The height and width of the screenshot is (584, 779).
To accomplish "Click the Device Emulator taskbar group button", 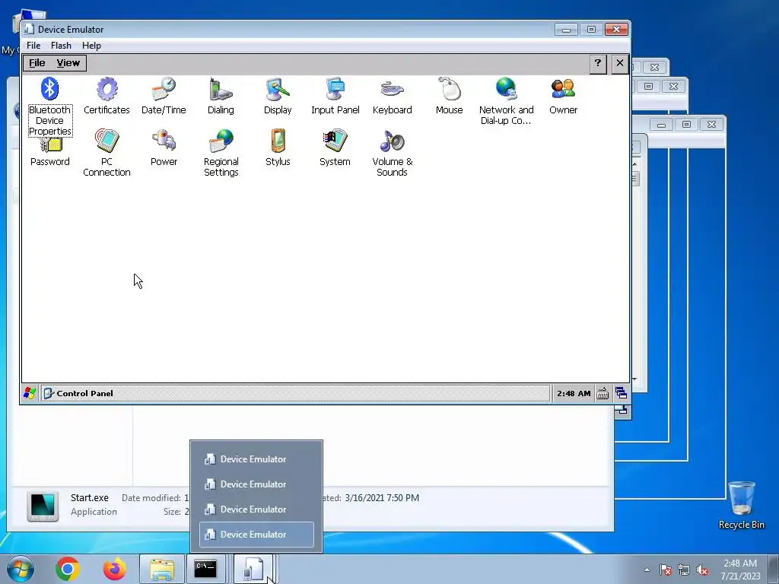I will (253, 569).
